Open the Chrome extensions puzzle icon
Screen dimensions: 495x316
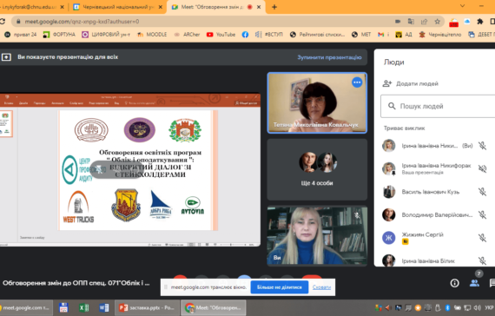click(x=480, y=22)
